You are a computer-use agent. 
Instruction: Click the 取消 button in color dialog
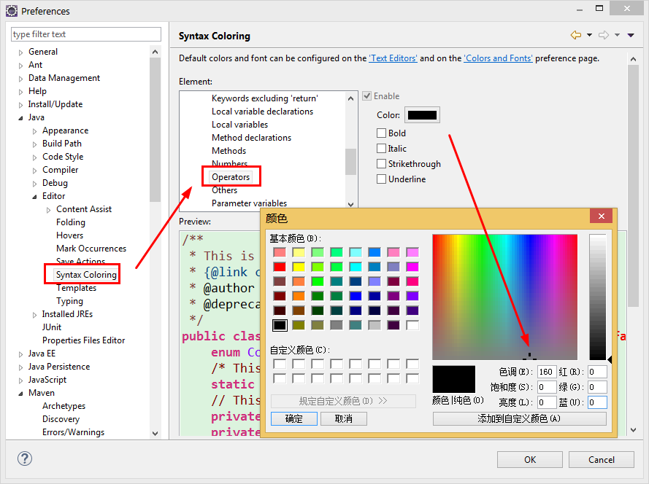[344, 418]
